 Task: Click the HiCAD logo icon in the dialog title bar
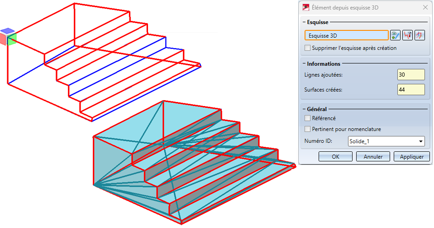click(306, 8)
